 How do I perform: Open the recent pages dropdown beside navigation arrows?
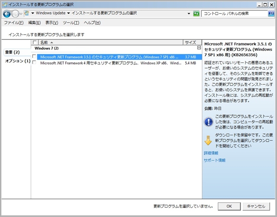(x=21, y=14)
